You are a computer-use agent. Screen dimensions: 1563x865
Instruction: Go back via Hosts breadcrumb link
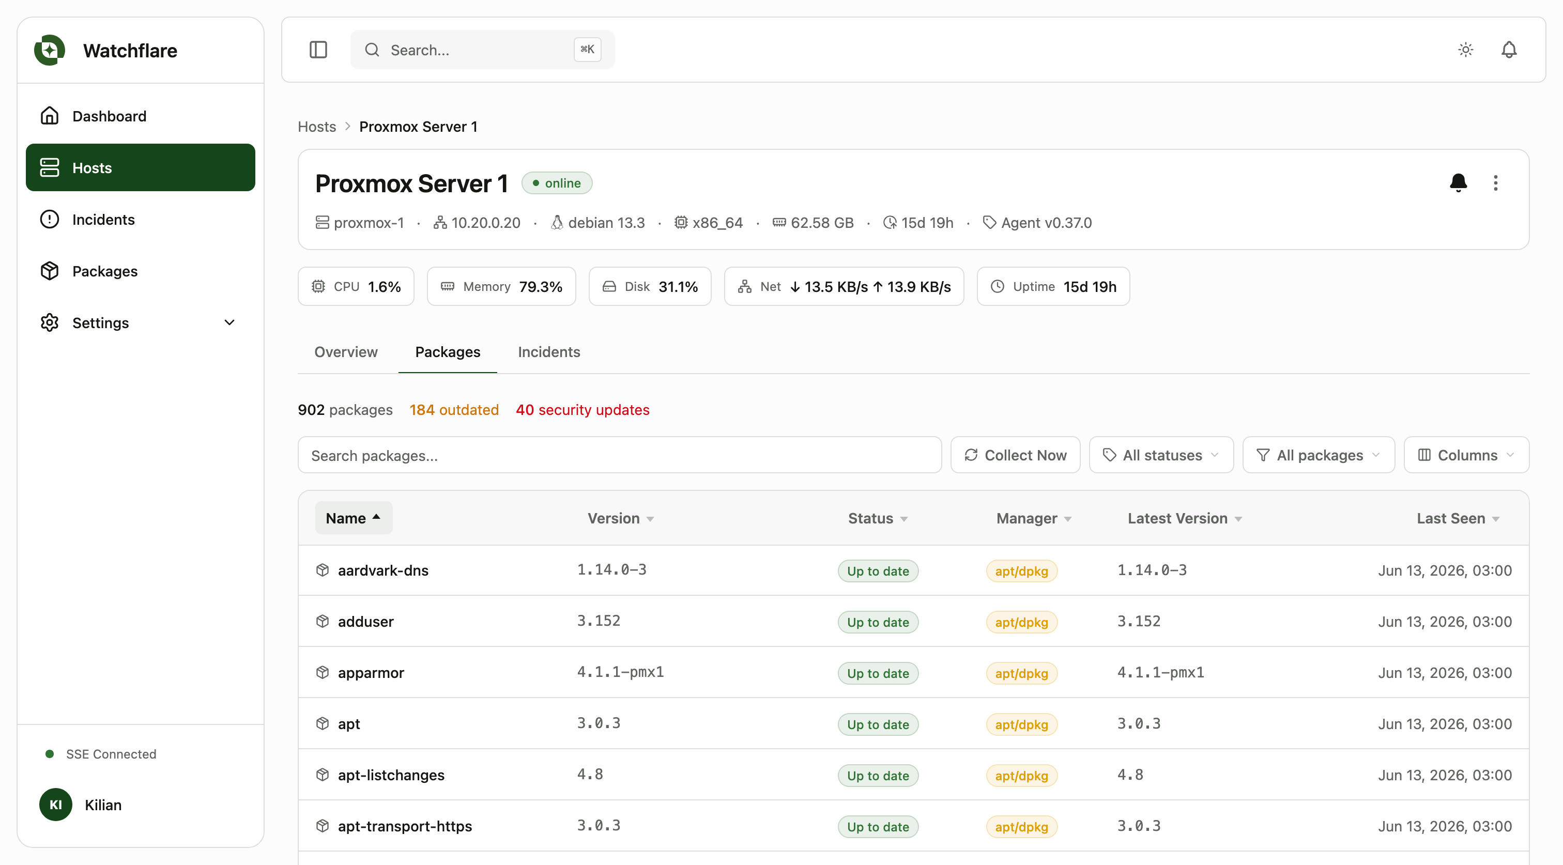[x=317, y=126]
